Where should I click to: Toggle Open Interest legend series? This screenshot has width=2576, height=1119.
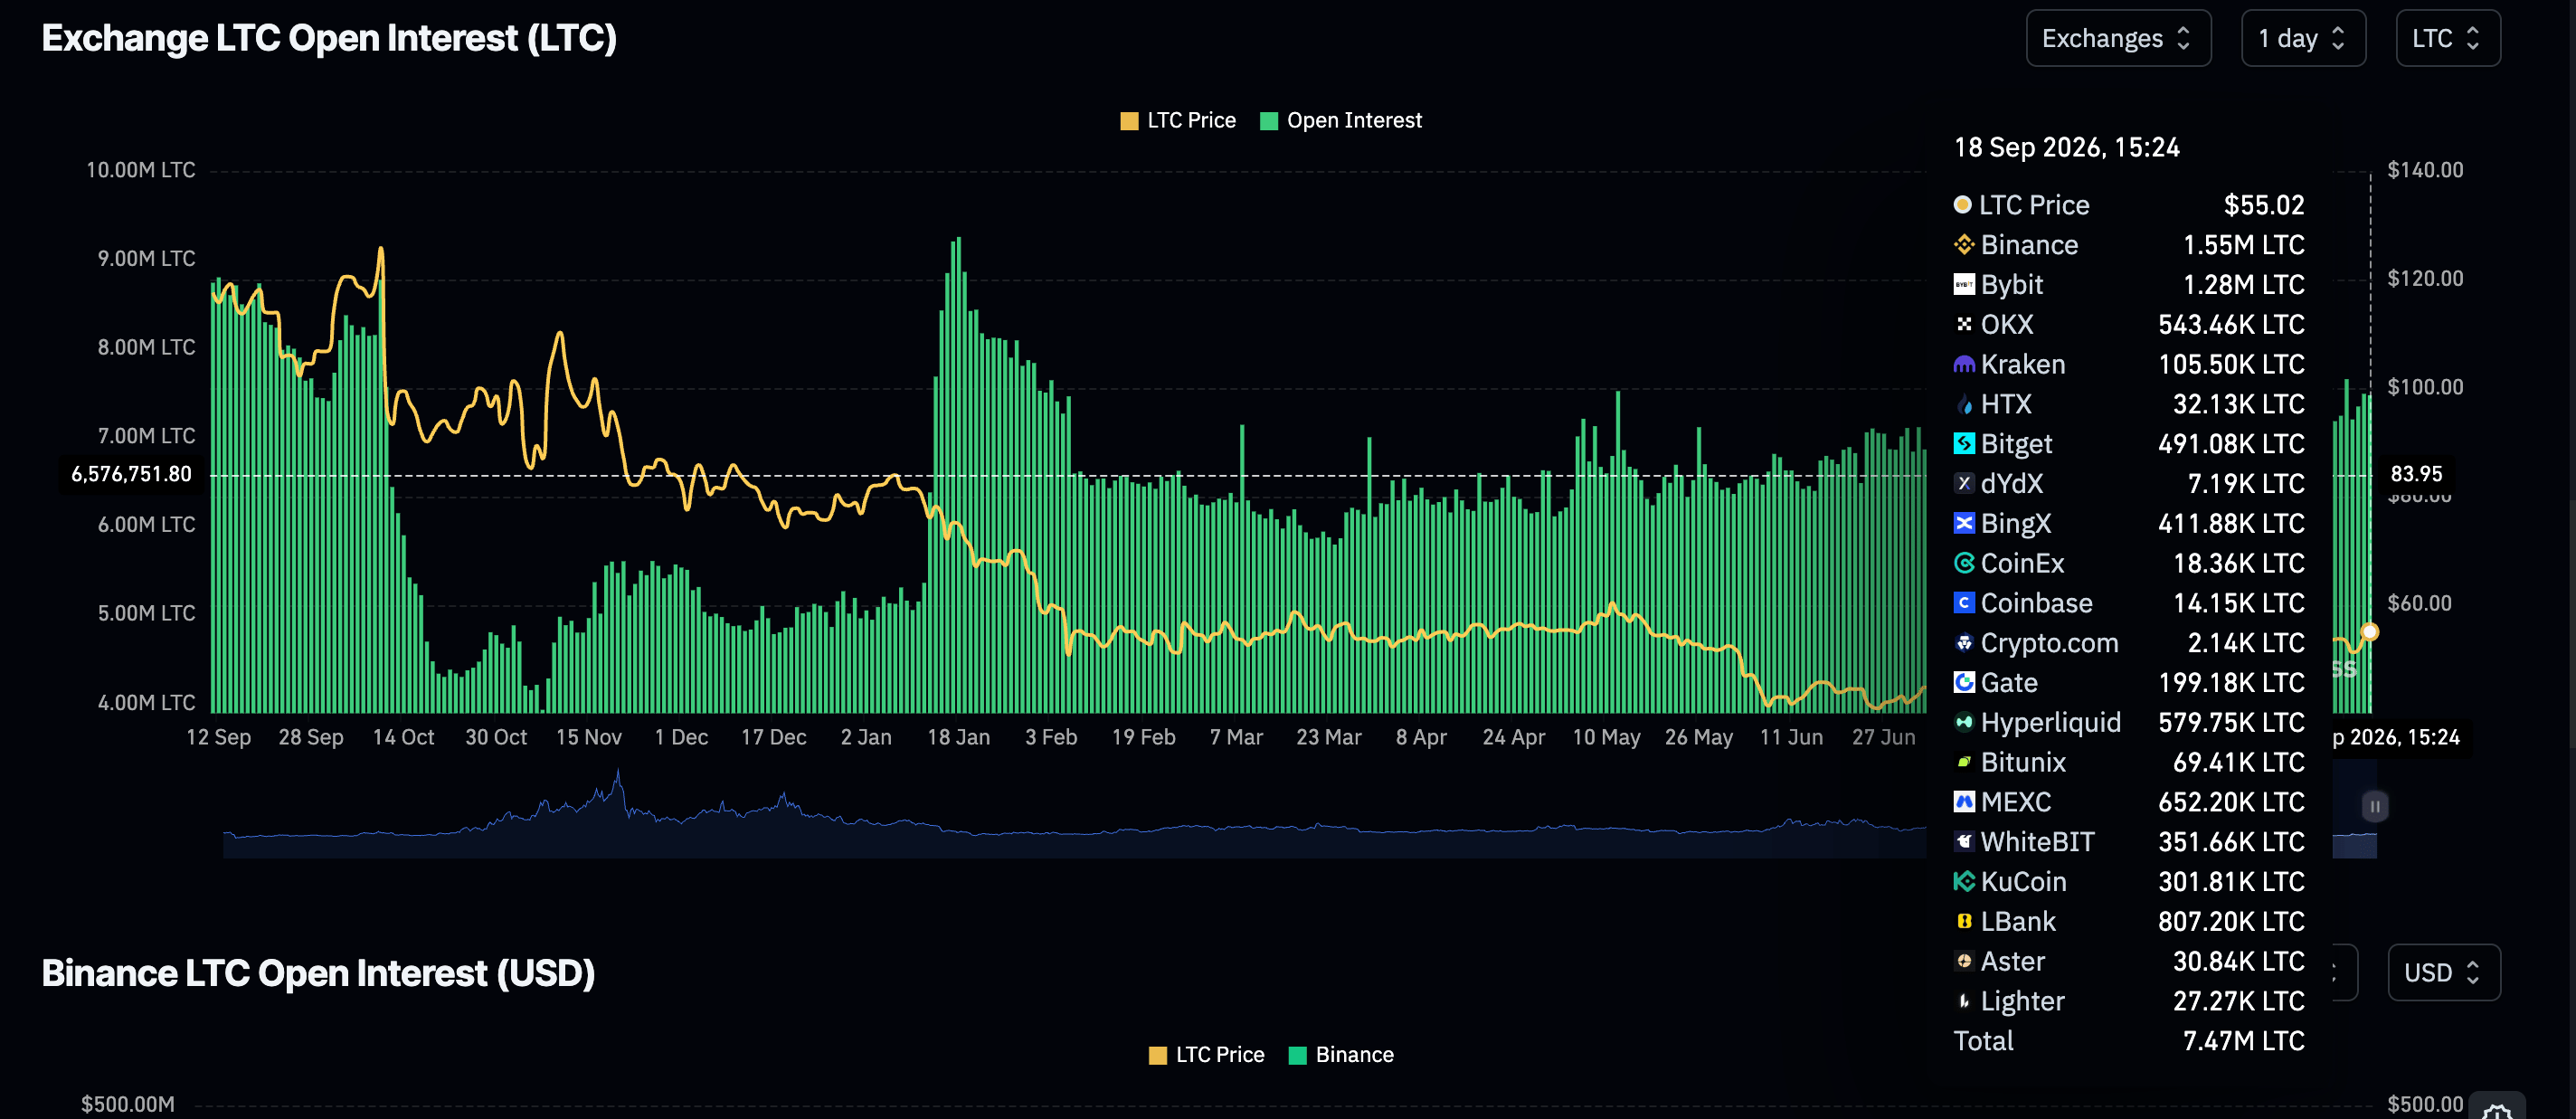pos(1341,120)
